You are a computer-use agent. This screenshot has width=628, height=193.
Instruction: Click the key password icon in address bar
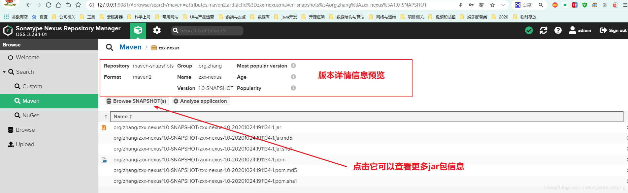[x=471, y=5]
